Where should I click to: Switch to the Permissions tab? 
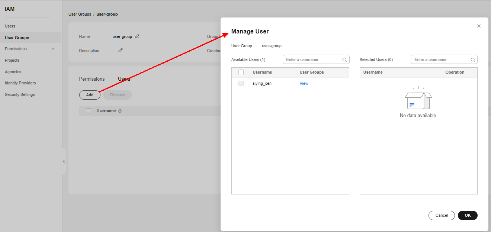pyautogui.click(x=92, y=79)
